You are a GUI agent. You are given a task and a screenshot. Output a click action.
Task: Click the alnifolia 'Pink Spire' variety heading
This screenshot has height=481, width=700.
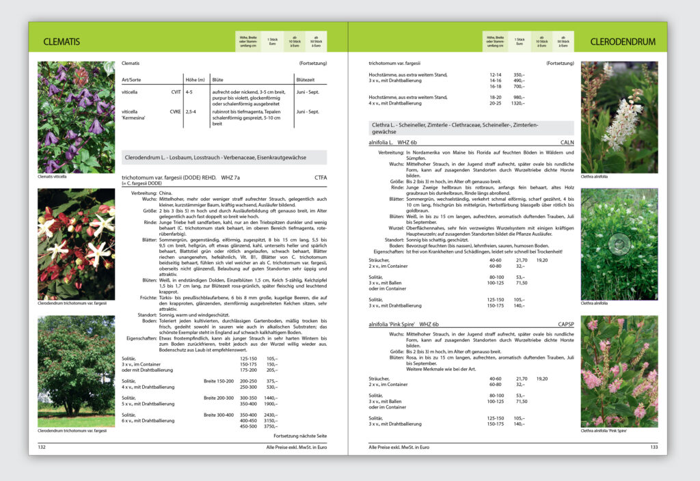(407, 324)
